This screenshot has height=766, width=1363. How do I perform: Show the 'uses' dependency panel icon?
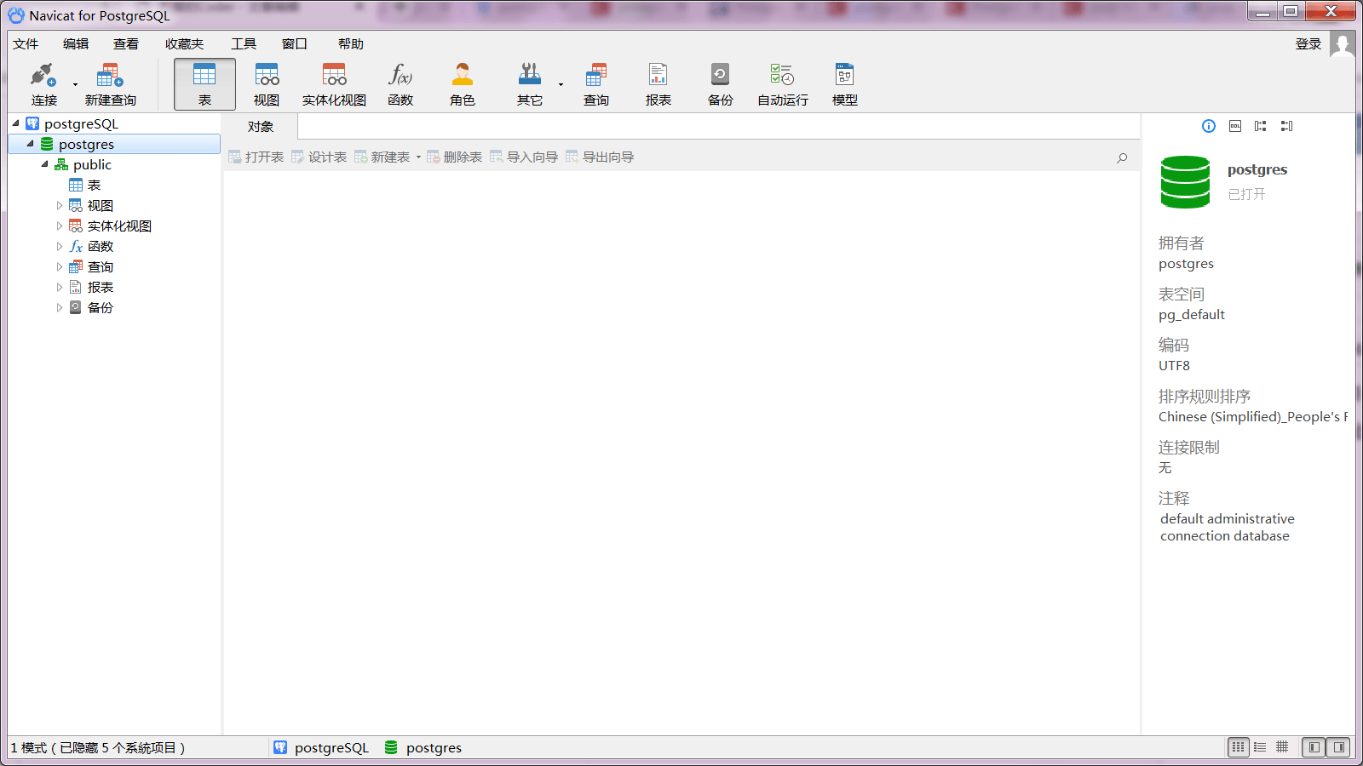click(1261, 126)
